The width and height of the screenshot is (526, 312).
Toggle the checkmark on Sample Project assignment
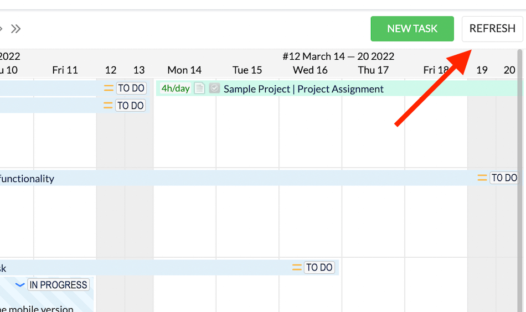tap(214, 89)
